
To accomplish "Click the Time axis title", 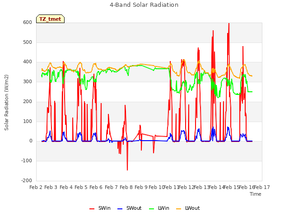I will [256, 194].
